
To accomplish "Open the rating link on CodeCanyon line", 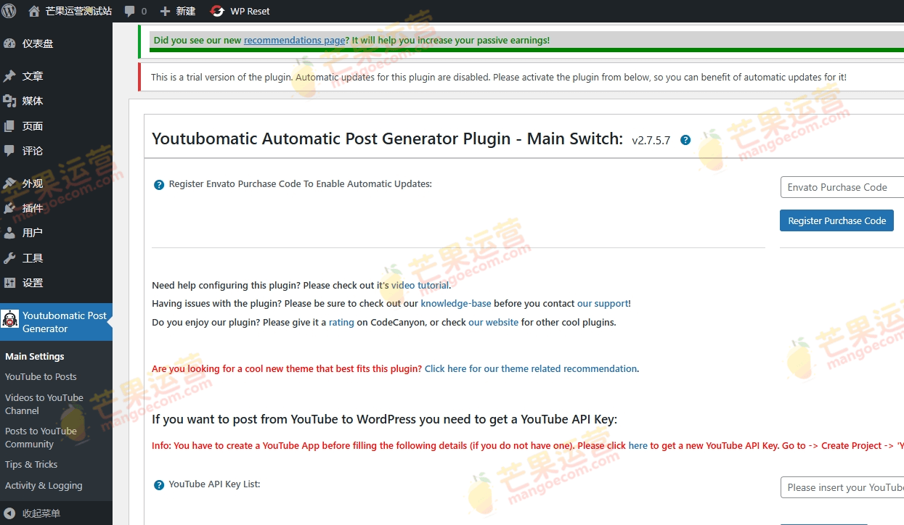I will coord(341,322).
